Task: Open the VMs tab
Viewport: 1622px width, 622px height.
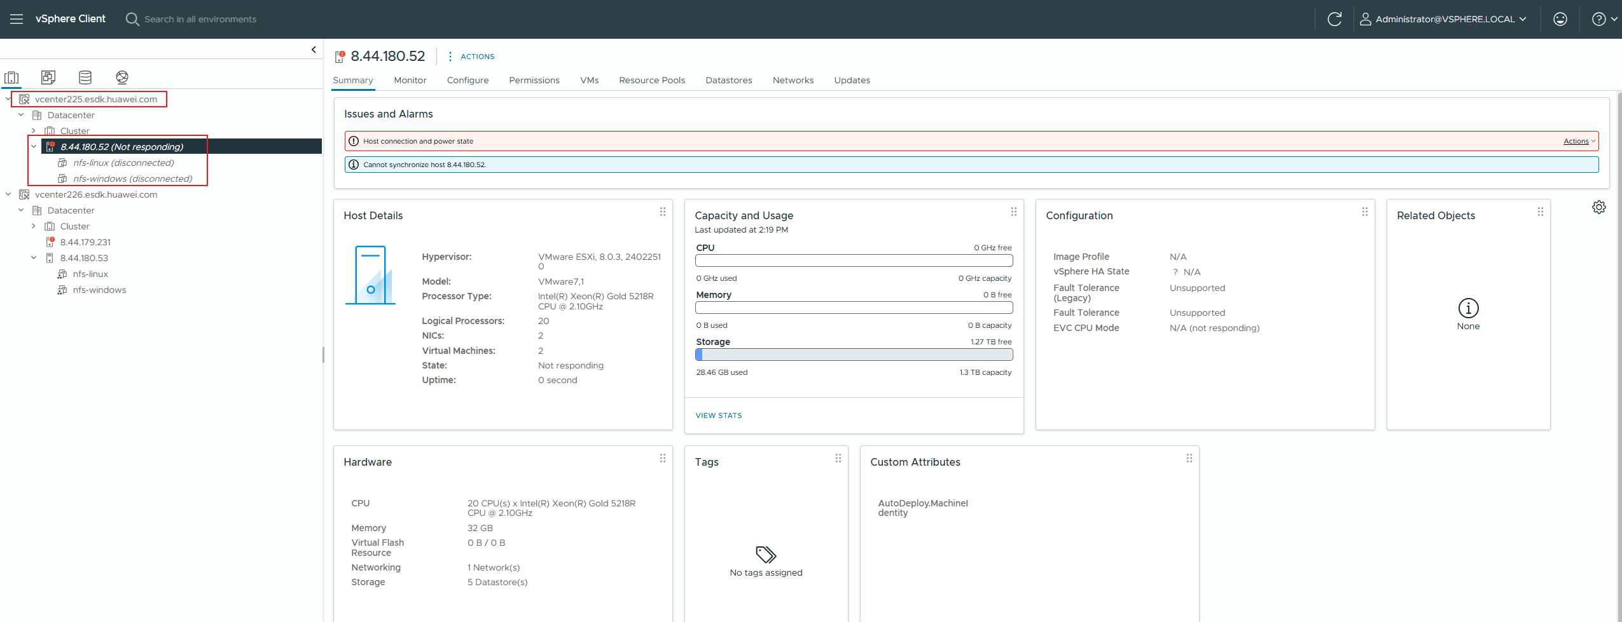Action: coord(590,80)
